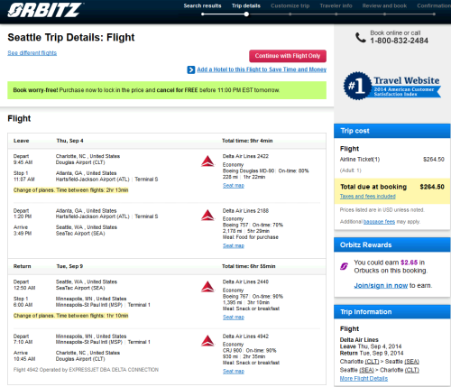The height and width of the screenshot is (387, 451).
Task: Select the Trip details step
Action: click(x=246, y=5)
